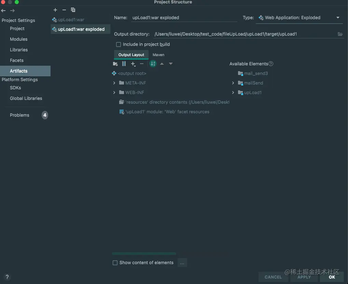Click the artifact Name field
Screen dimensions: 348x284
184,18
